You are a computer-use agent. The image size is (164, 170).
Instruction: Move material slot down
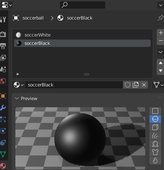(x=161, y=71)
